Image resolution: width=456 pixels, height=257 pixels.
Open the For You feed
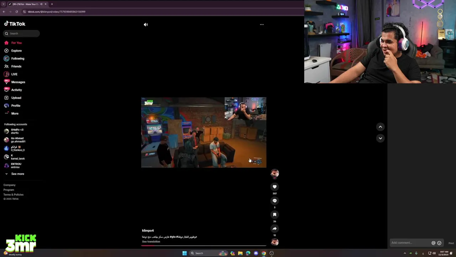pos(13,43)
